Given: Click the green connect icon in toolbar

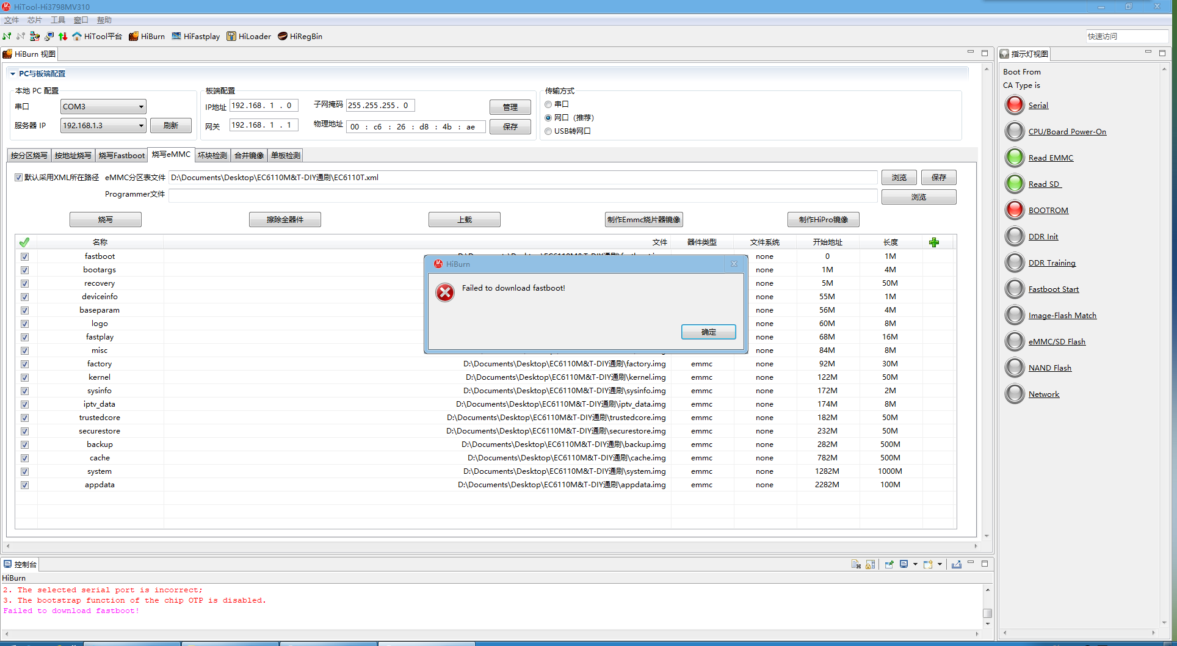Looking at the screenshot, I should coord(7,36).
